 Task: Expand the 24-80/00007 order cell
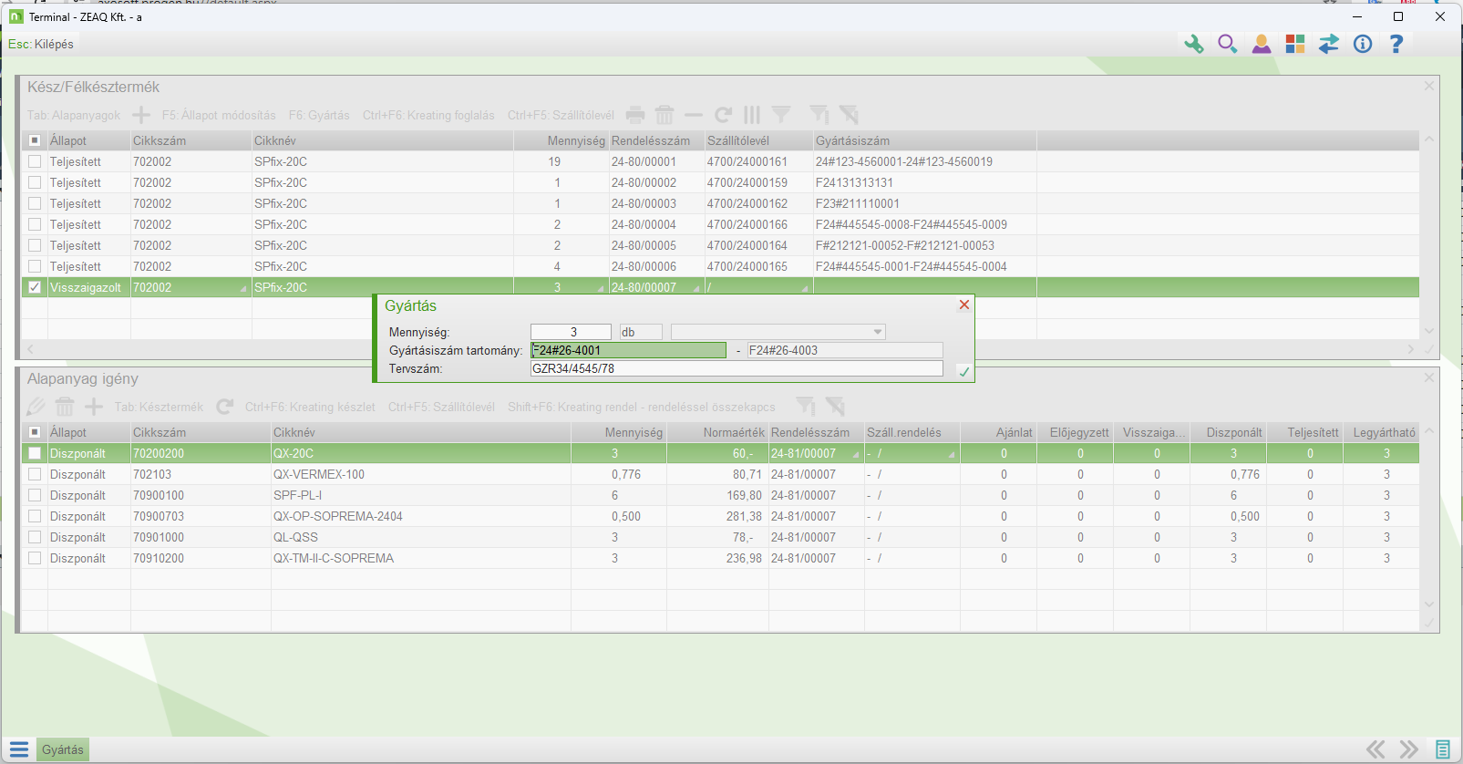click(x=696, y=289)
